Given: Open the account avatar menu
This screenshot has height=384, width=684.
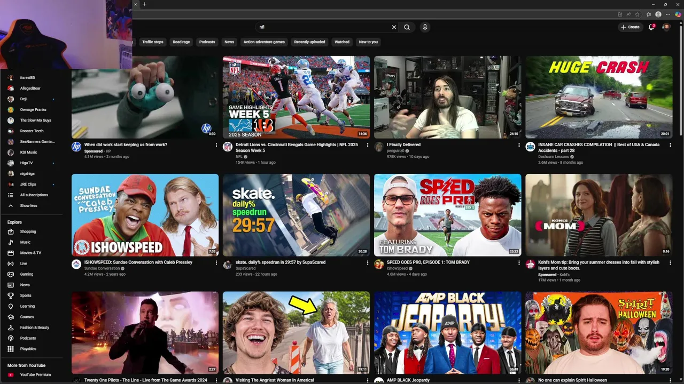Looking at the screenshot, I should (666, 27).
